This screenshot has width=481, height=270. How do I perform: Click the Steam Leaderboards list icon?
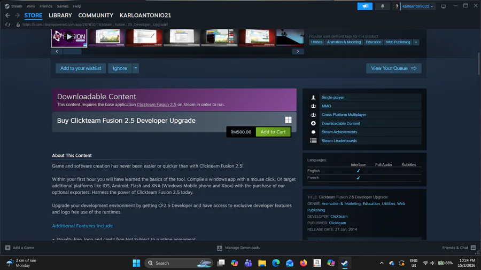pos(313,141)
